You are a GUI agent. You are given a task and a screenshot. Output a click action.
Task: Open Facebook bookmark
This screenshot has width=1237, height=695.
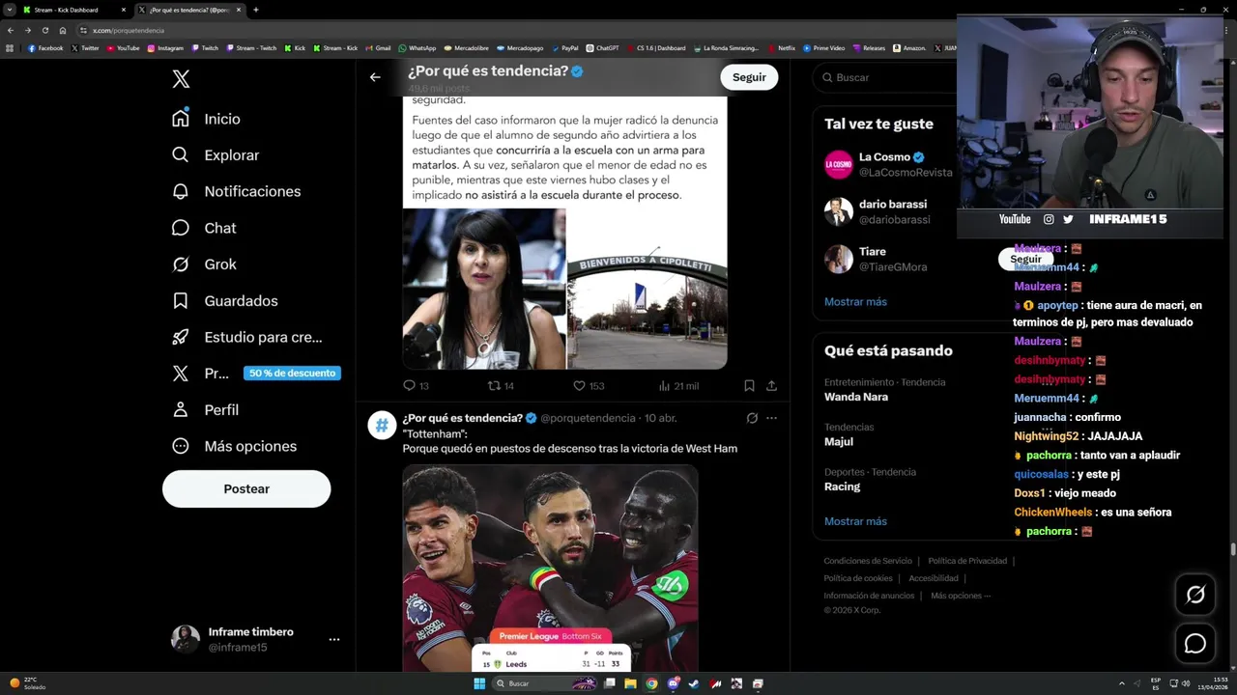click(x=45, y=48)
